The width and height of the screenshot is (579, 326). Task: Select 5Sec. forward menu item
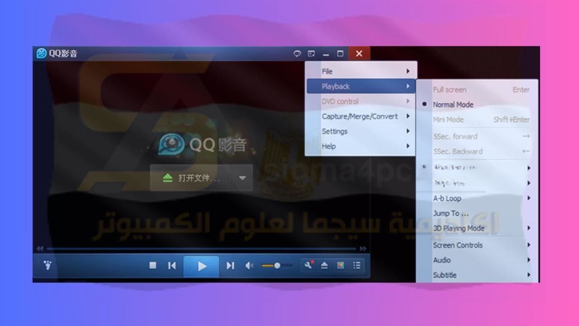[x=477, y=136]
